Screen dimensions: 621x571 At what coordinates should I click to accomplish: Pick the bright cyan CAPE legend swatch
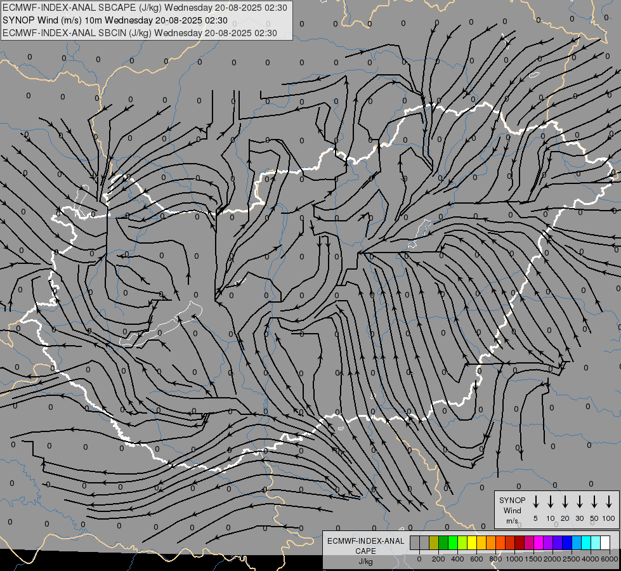(587, 542)
